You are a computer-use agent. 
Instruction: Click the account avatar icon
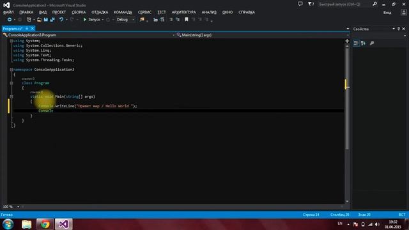pos(403,13)
